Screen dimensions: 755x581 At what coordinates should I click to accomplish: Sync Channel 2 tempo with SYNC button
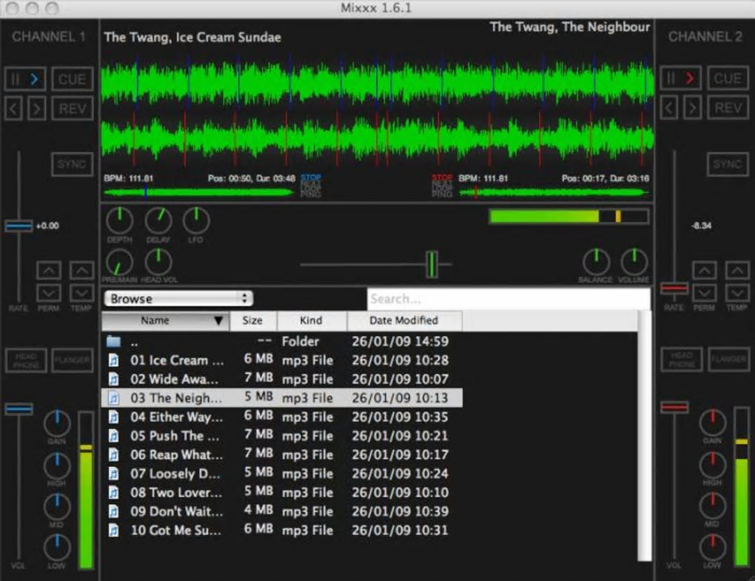728,164
